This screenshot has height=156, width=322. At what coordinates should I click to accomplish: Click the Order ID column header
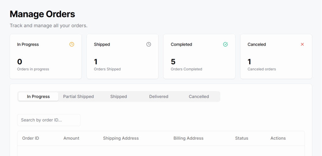coord(31,138)
